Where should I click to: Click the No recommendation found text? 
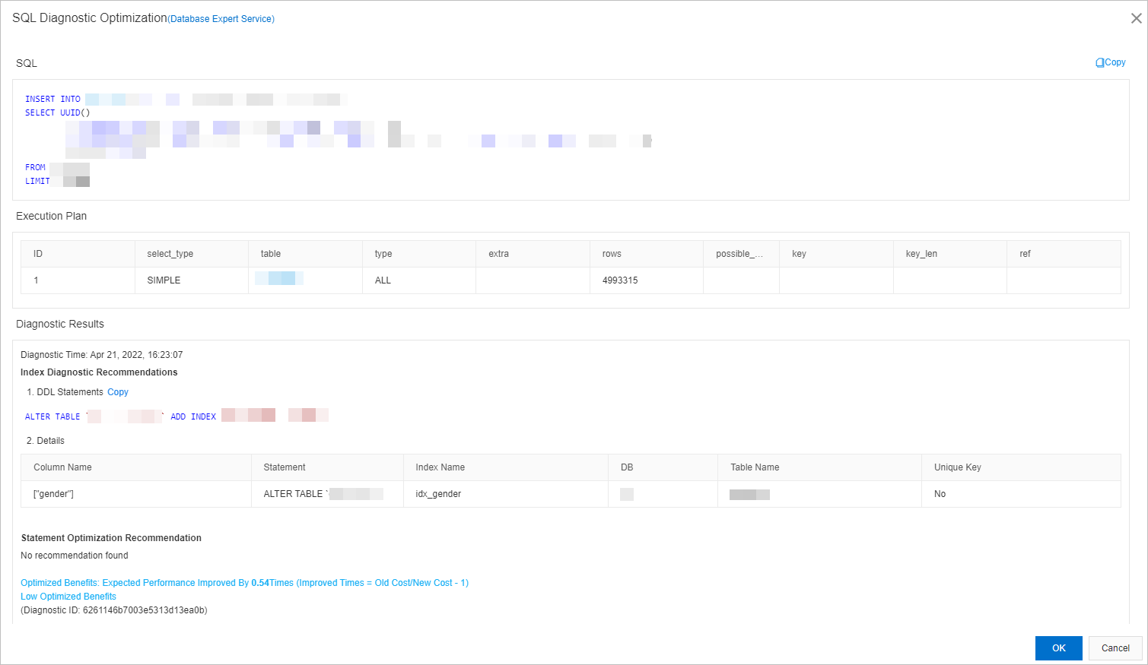pyautogui.click(x=75, y=556)
